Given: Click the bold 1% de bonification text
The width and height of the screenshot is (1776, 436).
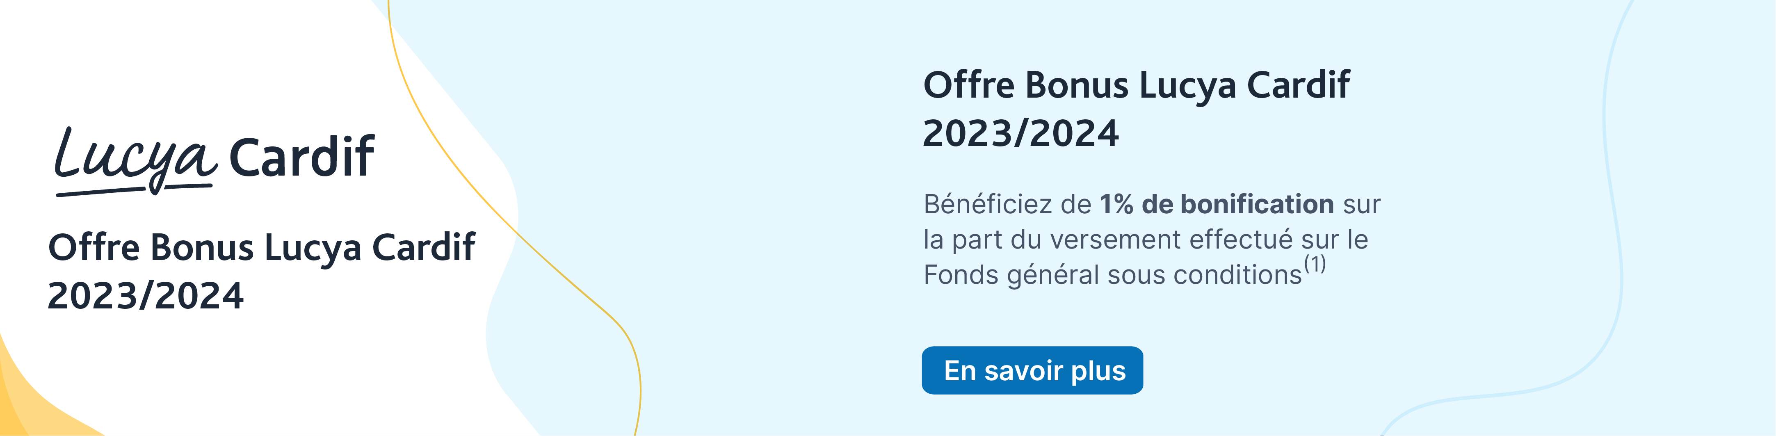Looking at the screenshot, I should [x=1217, y=204].
